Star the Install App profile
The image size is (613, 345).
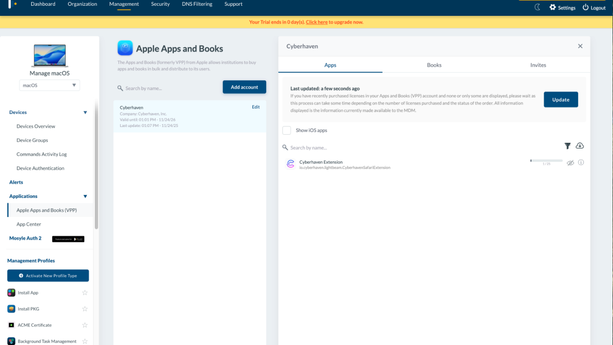[x=85, y=293]
